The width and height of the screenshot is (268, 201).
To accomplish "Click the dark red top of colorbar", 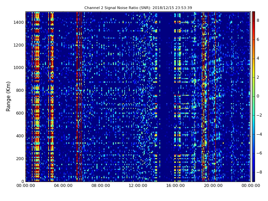I will 253,13.
